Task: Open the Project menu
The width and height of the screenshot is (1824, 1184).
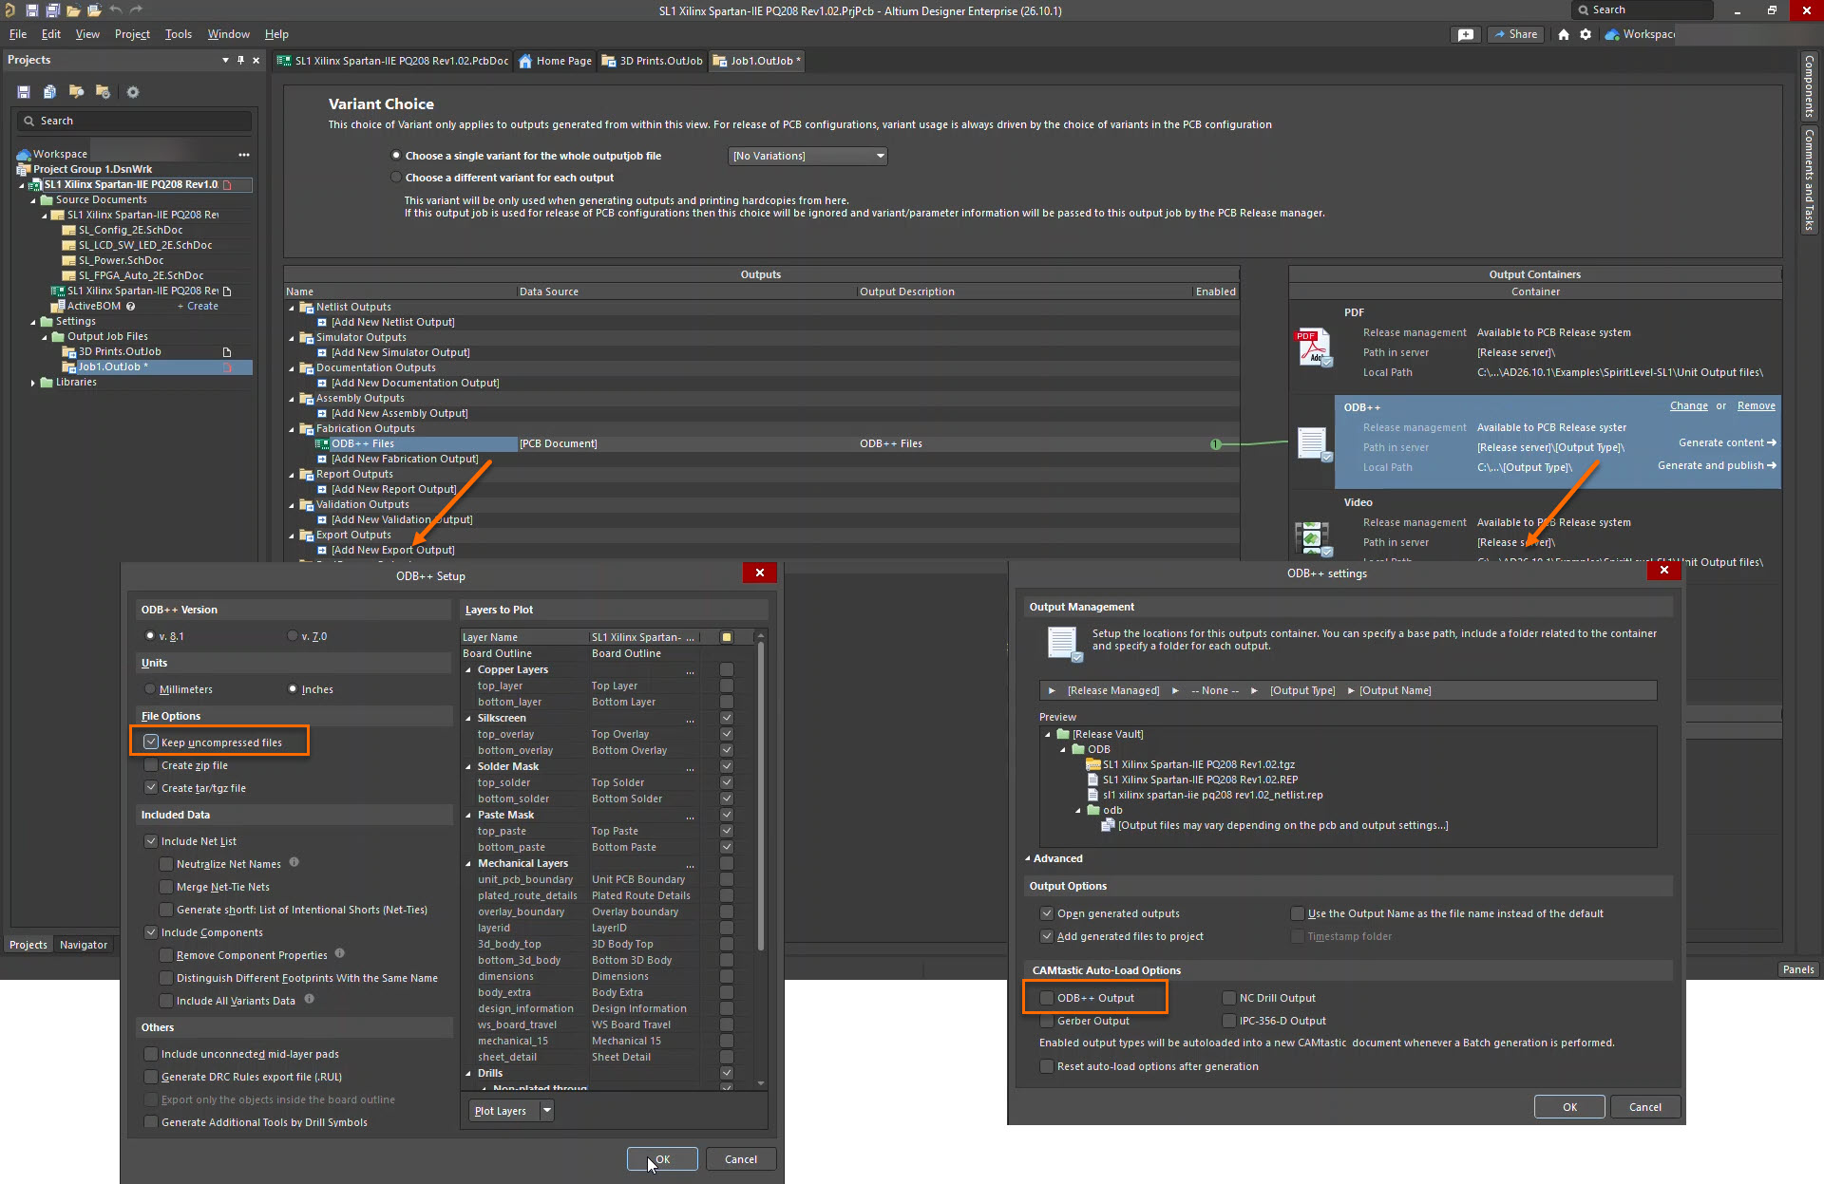Action: (x=132, y=34)
